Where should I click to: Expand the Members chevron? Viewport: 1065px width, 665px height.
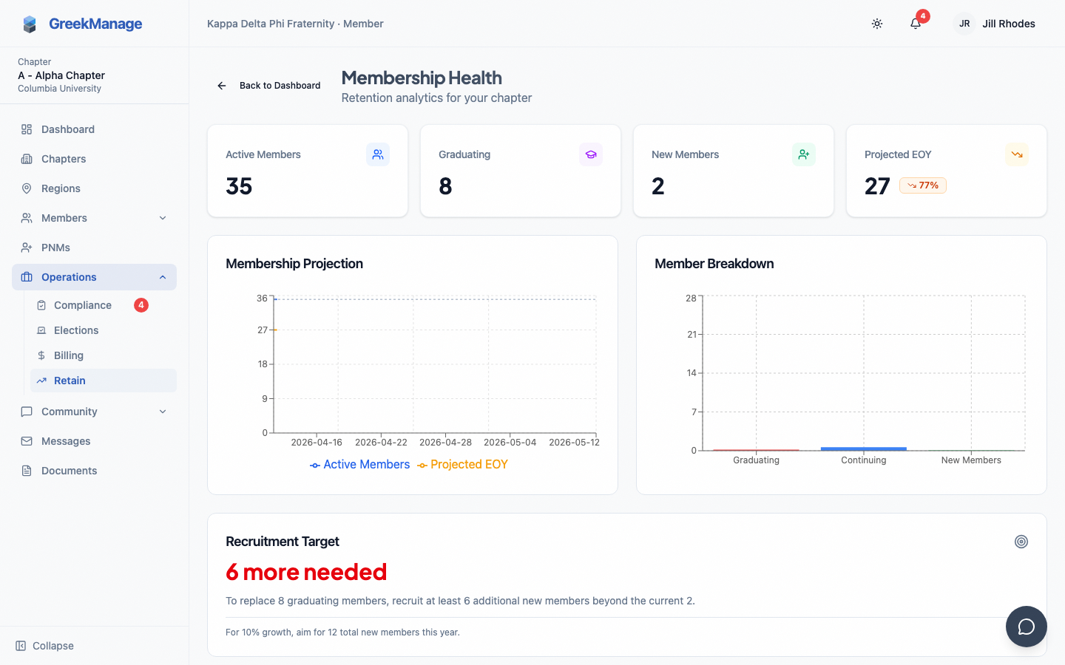[x=163, y=218]
